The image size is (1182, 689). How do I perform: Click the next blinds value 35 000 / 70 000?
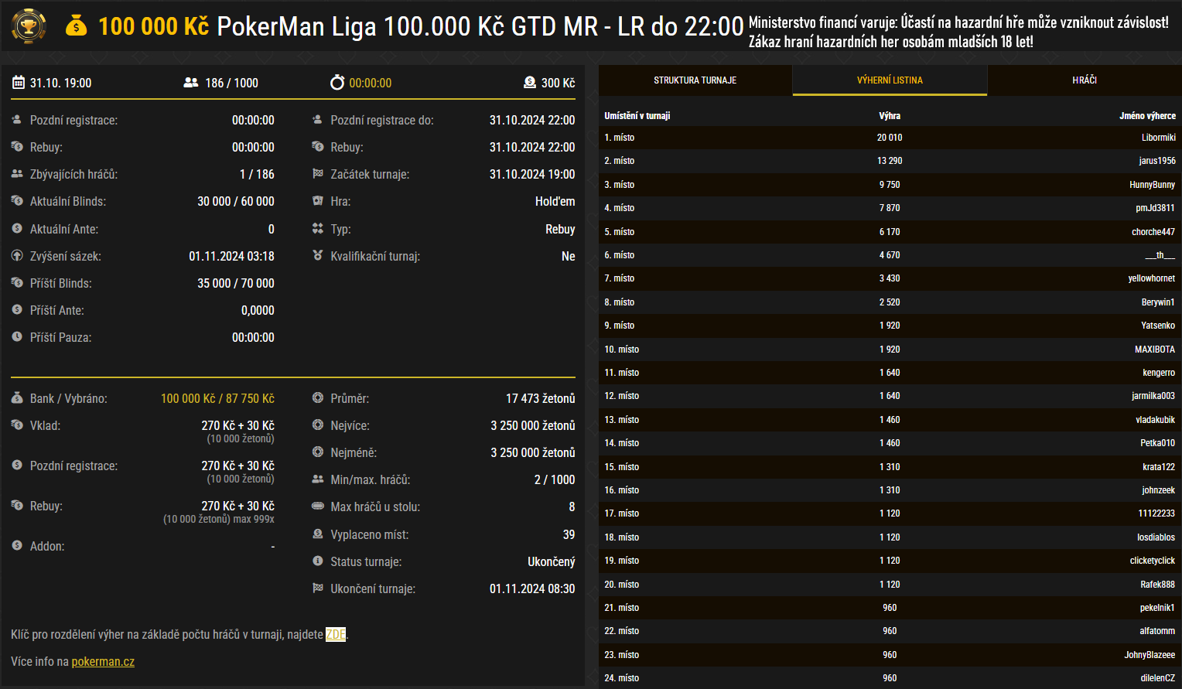coord(236,283)
